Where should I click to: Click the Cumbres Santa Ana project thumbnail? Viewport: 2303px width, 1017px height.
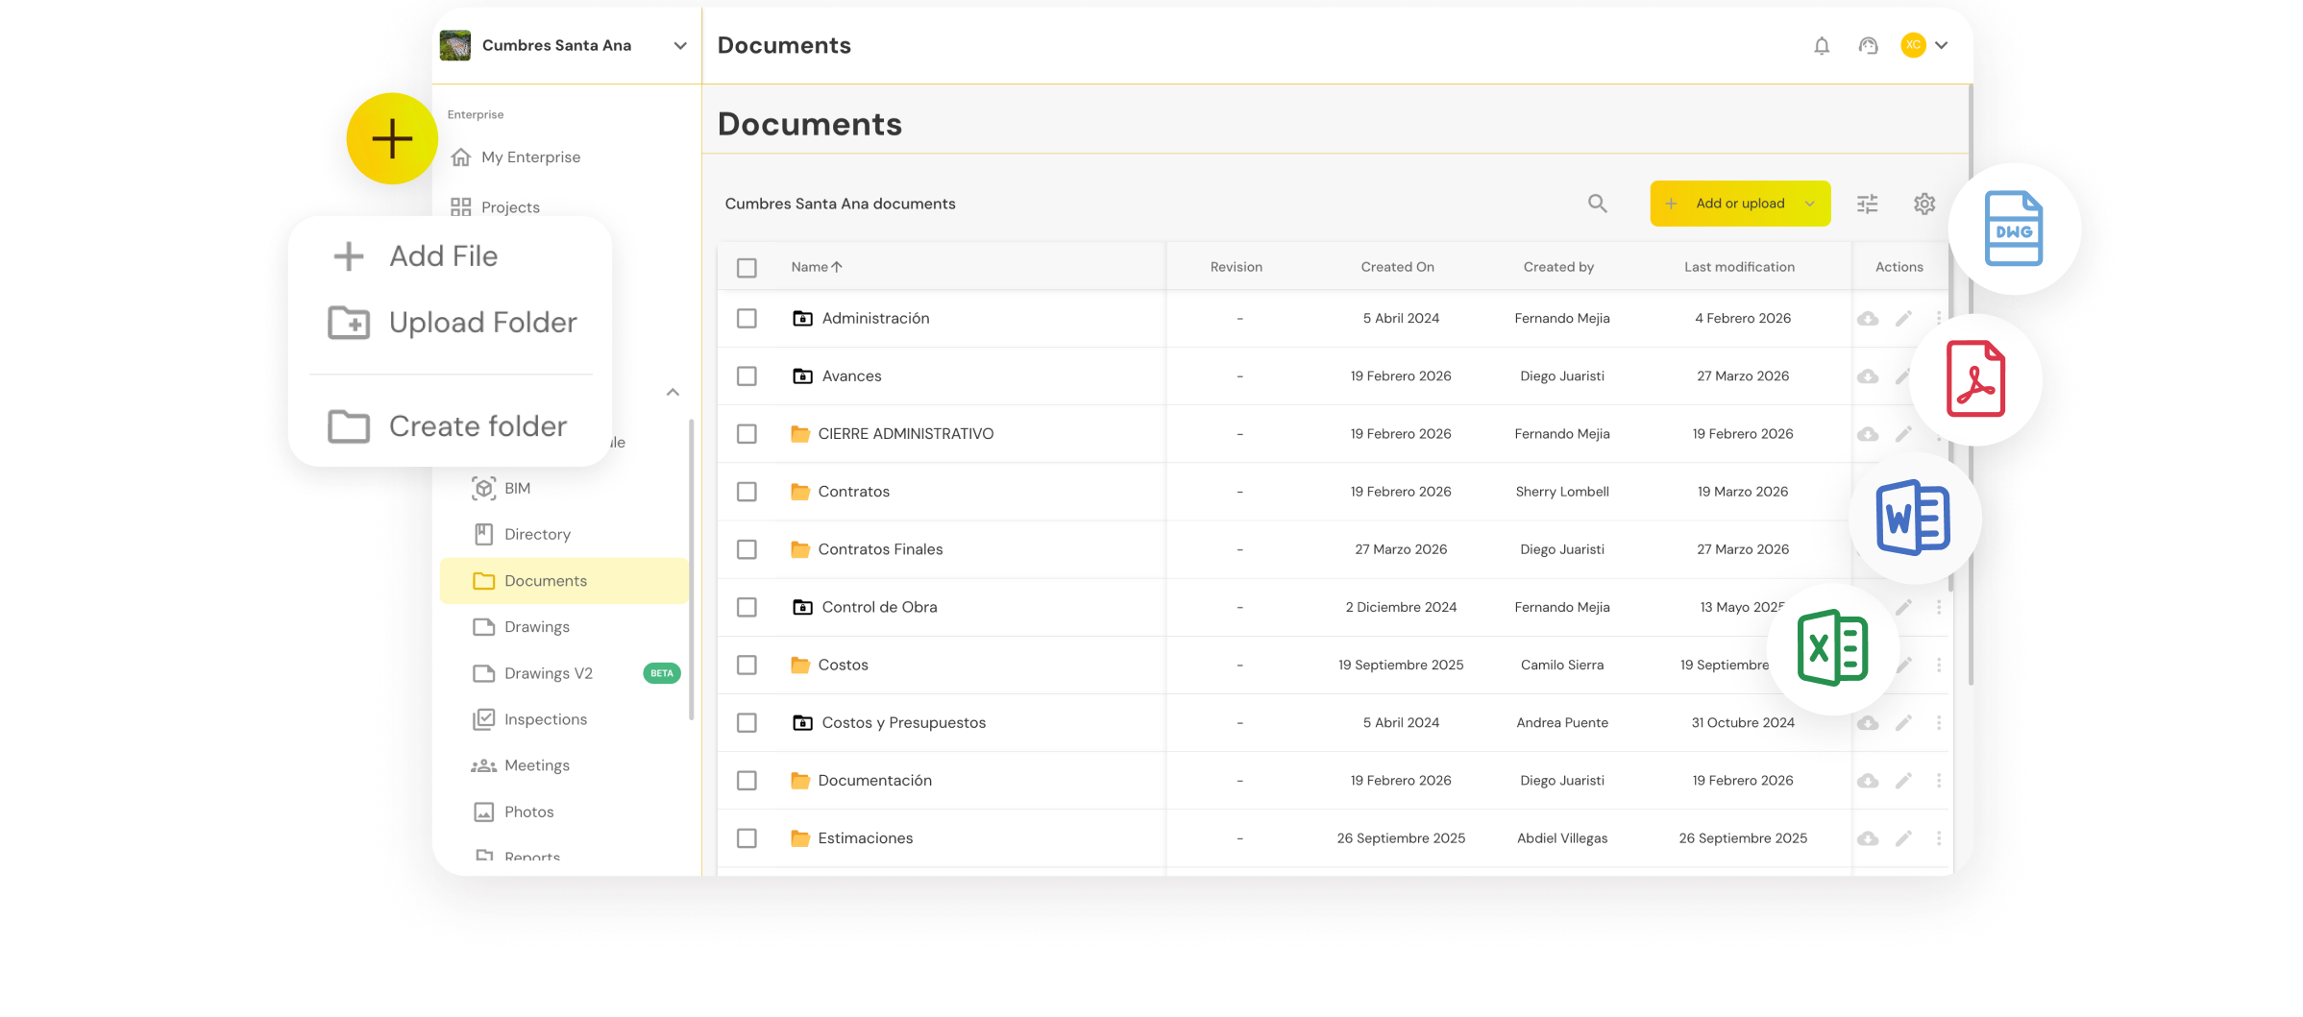(x=455, y=45)
